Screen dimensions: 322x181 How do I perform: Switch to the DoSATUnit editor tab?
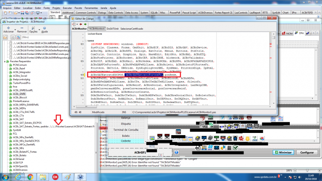tap(112, 29)
